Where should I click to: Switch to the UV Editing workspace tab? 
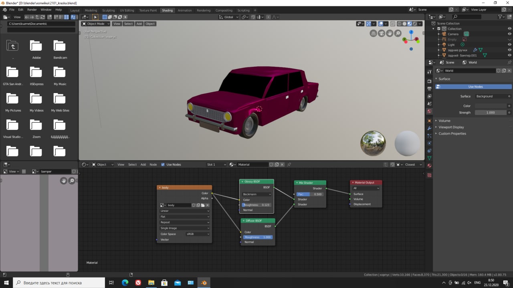[127, 10]
